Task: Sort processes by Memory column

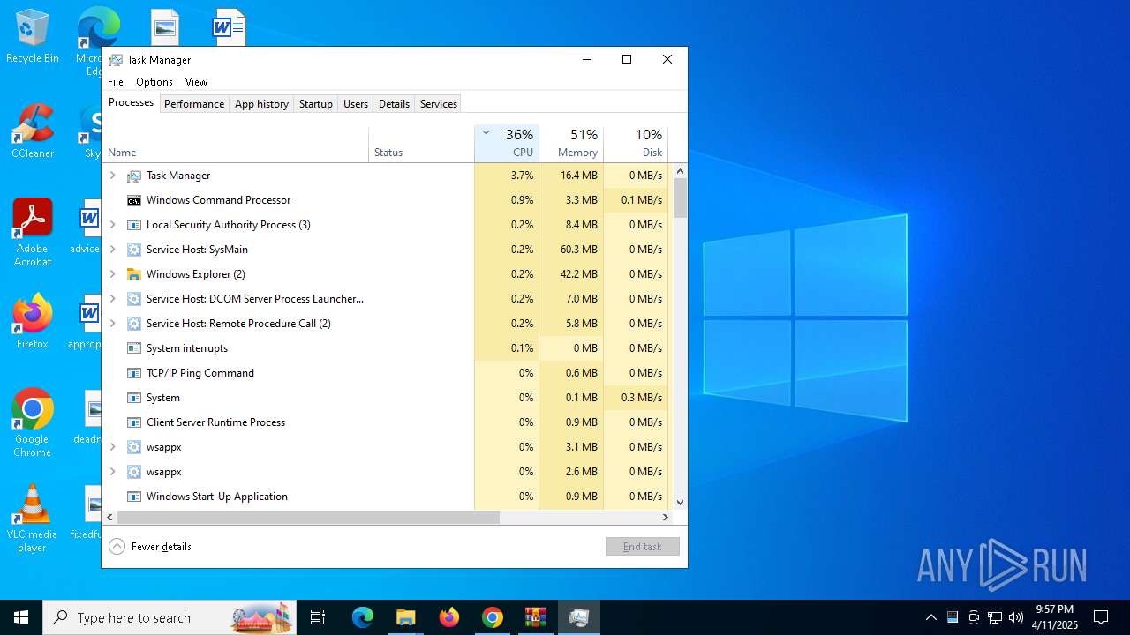Action: pos(571,144)
